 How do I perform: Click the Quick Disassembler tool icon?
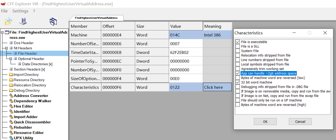(11, 122)
